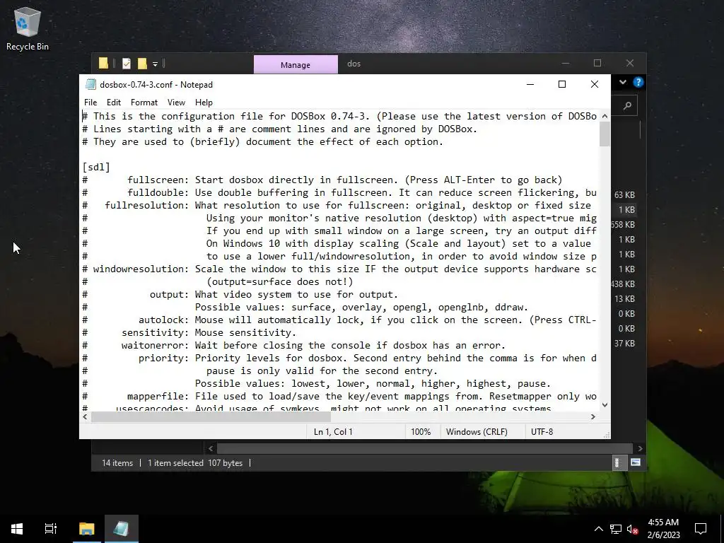The width and height of the screenshot is (724, 543).
Task: Click the 'autolock:' option comment line
Action: (x=339, y=320)
